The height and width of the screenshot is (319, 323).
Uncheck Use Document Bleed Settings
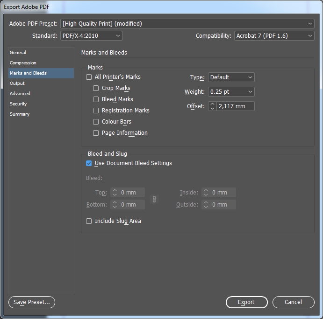pyautogui.click(x=89, y=163)
